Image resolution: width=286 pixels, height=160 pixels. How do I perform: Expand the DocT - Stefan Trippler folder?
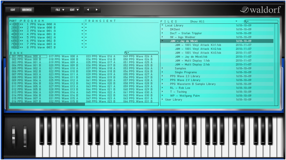162,33
